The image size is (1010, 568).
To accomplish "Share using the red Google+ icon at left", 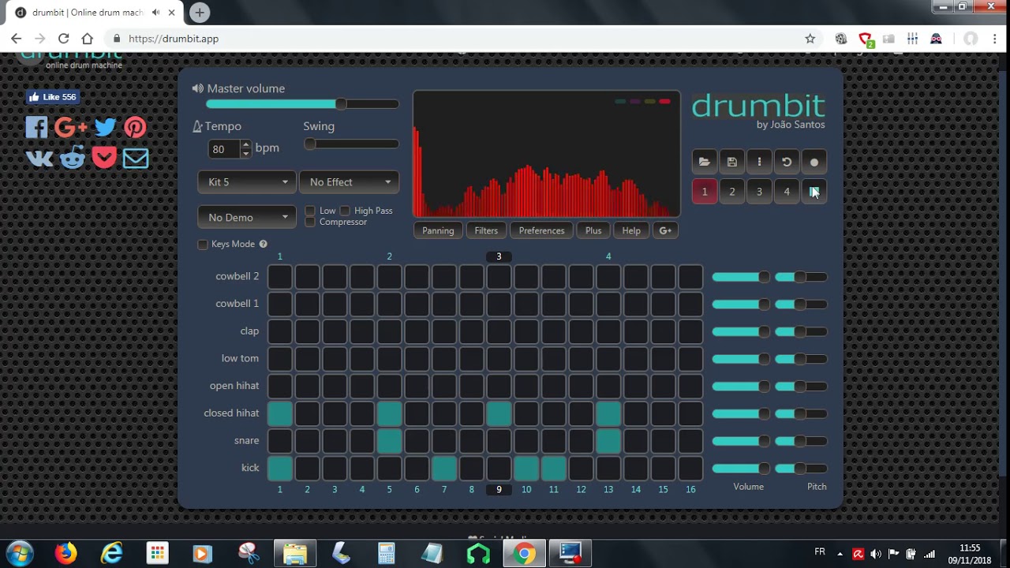I will 71,127.
